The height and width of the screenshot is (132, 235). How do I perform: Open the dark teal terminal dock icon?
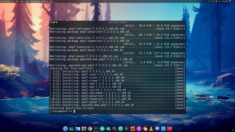[127, 129]
